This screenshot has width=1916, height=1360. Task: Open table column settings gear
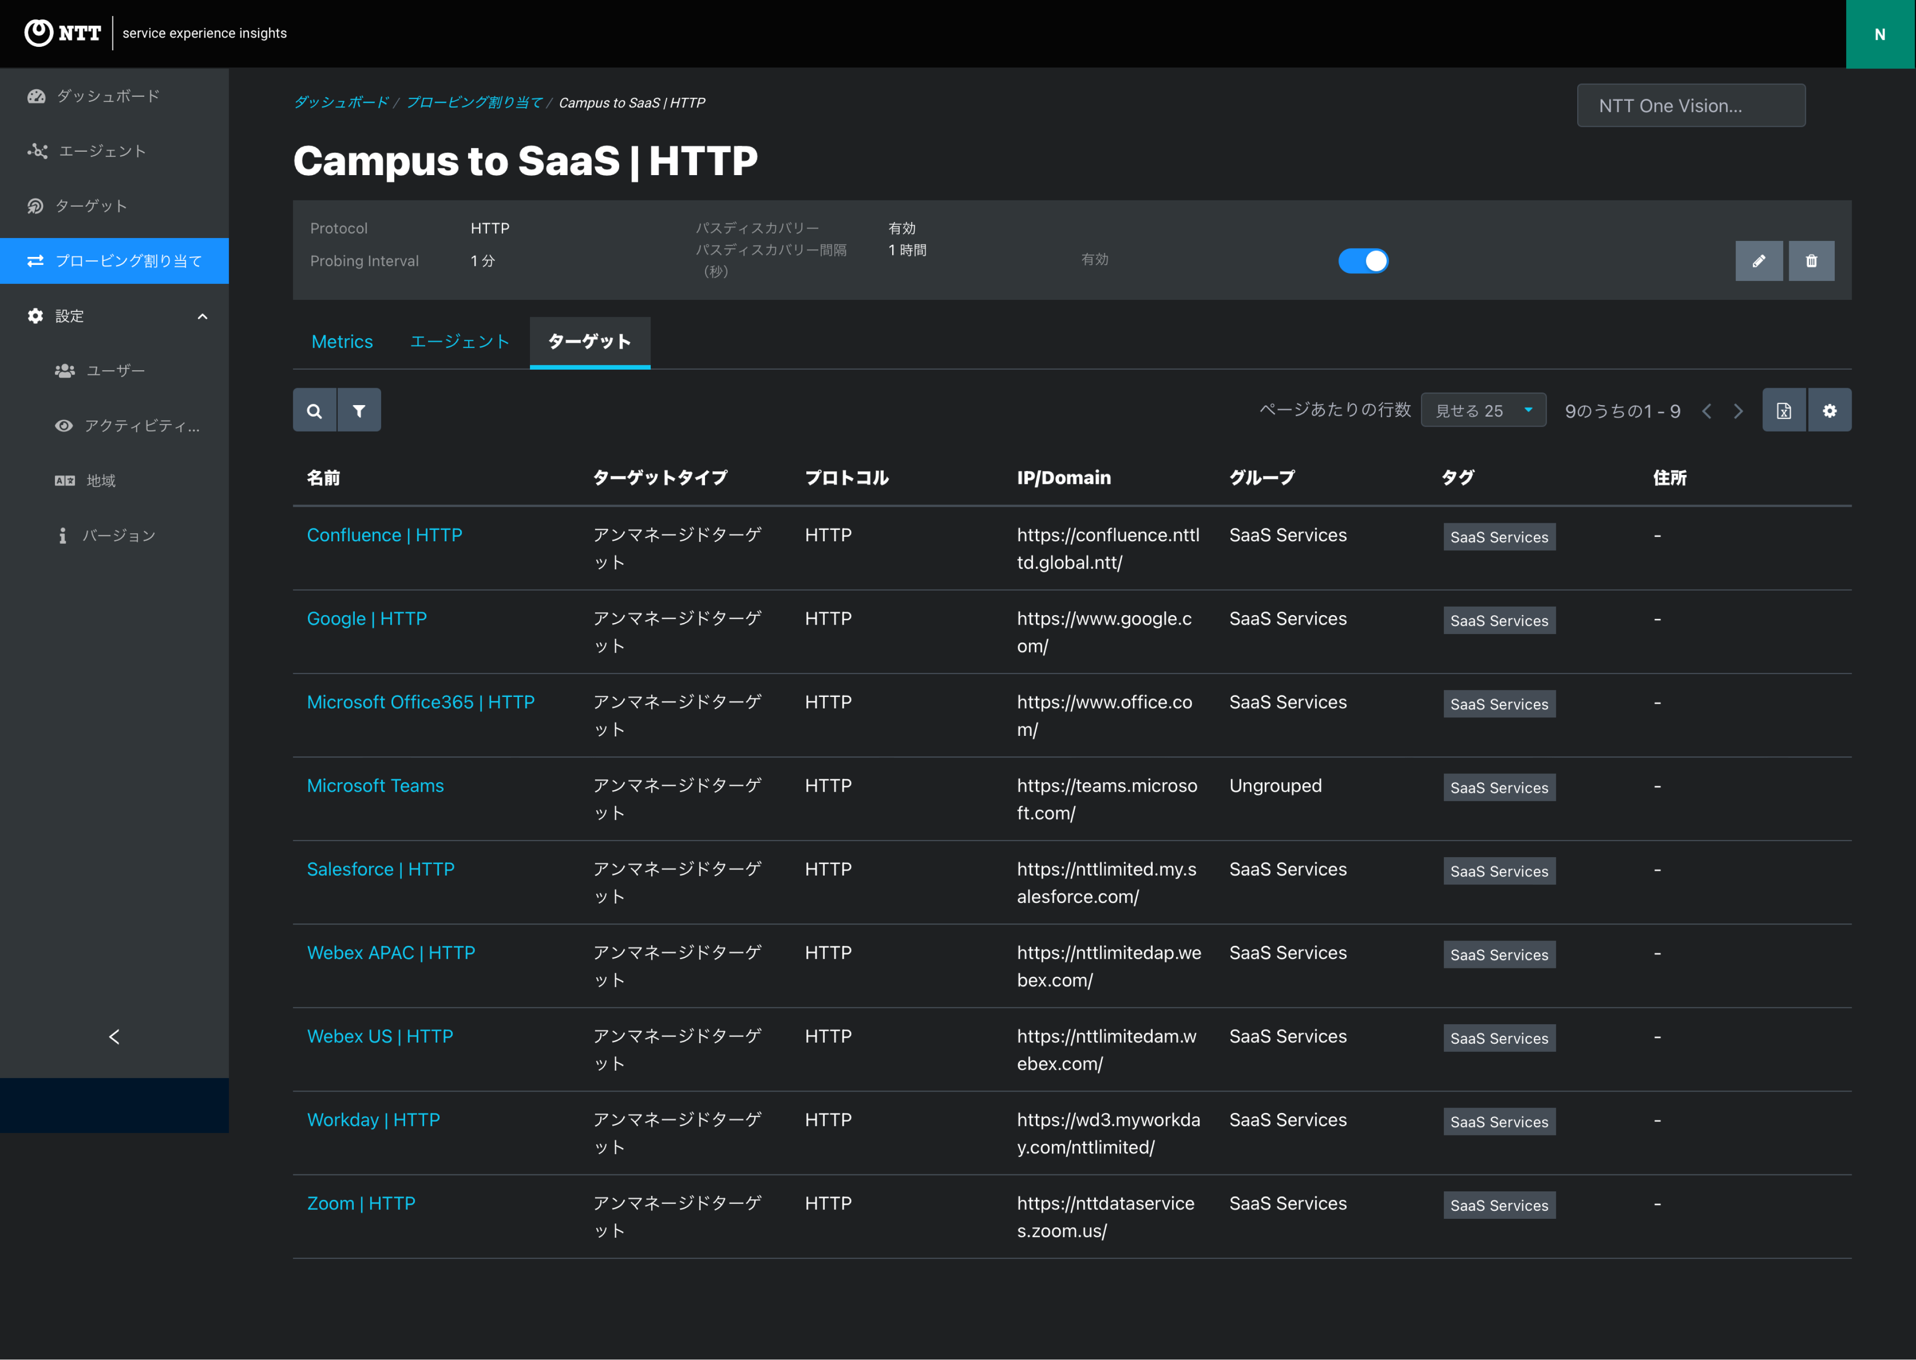click(1830, 410)
